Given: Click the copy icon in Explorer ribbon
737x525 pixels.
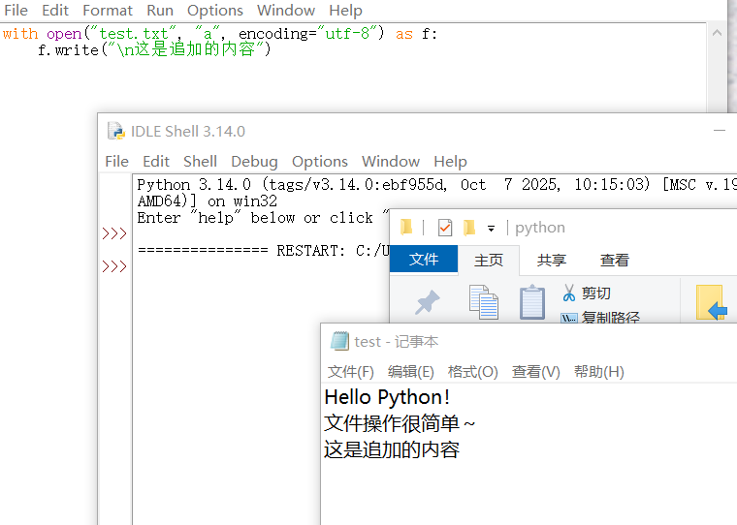Looking at the screenshot, I should (x=484, y=302).
